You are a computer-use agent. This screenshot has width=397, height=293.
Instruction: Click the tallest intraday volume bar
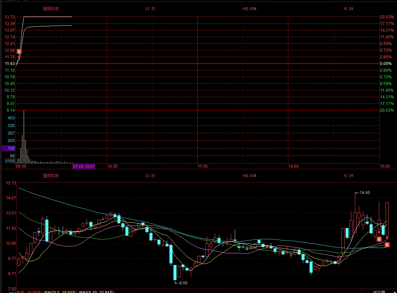point(24,137)
